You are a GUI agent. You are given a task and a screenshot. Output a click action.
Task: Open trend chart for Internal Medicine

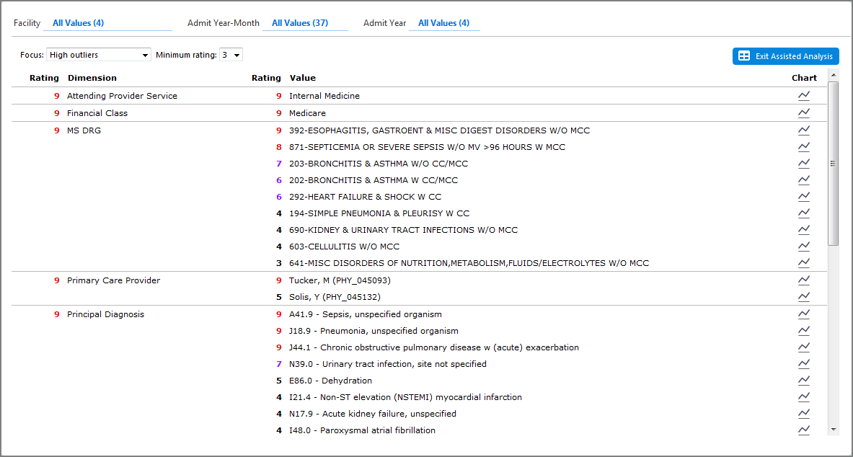coord(804,95)
